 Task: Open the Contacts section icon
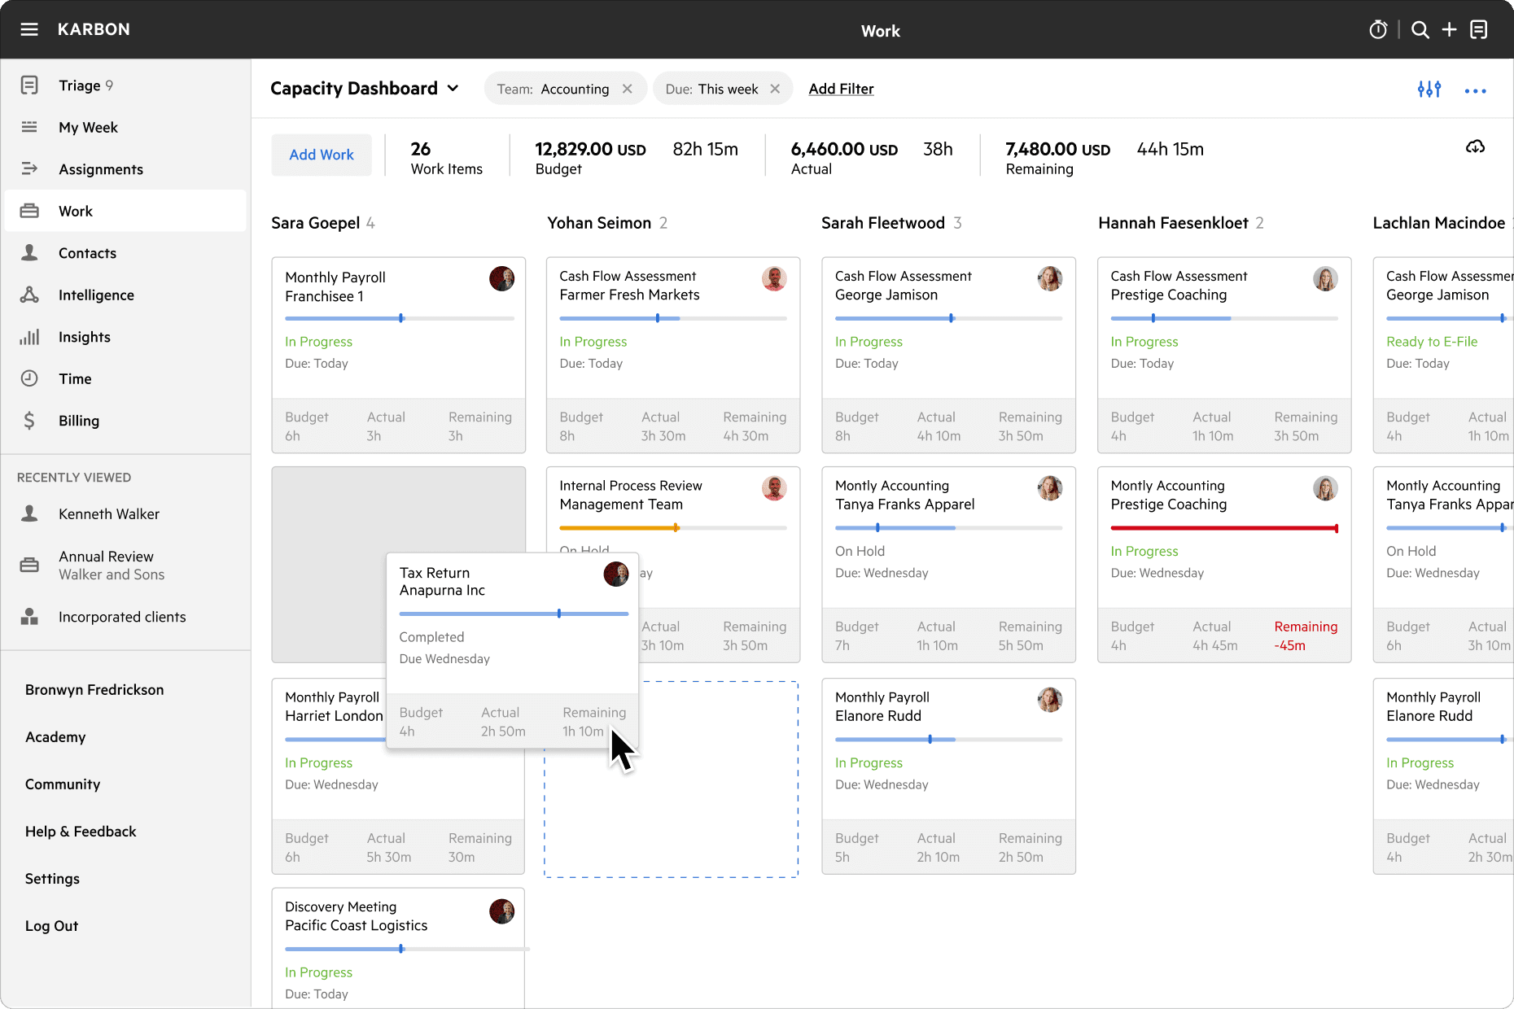[30, 252]
